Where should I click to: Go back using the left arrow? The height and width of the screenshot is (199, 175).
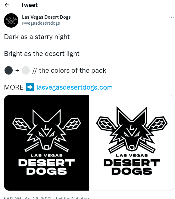click(x=7, y=5)
